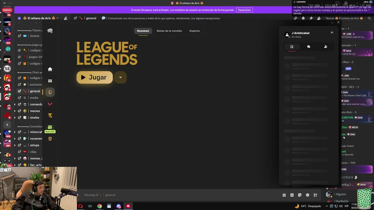
Task: Click the ! Alguien member entry
Action: (340, 194)
